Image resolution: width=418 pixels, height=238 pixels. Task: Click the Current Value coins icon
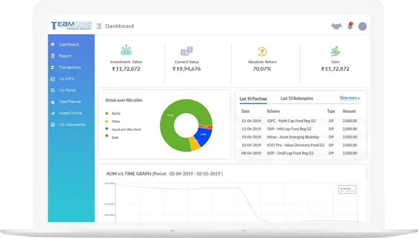click(x=187, y=51)
